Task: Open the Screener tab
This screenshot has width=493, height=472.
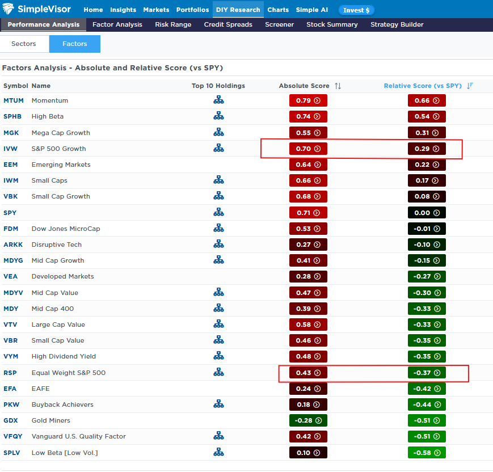Action: pyautogui.click(x=279, y=24)
